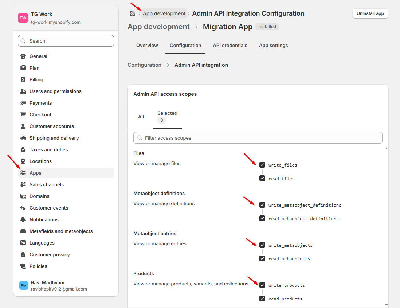Uncheck the read_files scope checkbox
This screenshot has width=400, height=308.
point(262,178)
